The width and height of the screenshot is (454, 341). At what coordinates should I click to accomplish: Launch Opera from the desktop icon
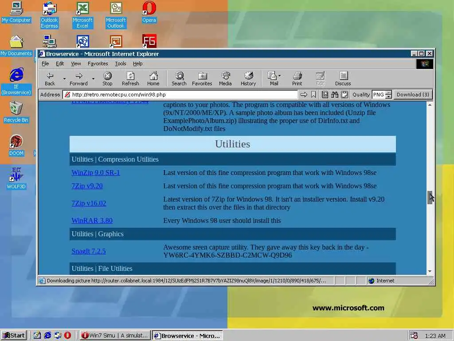149,12
